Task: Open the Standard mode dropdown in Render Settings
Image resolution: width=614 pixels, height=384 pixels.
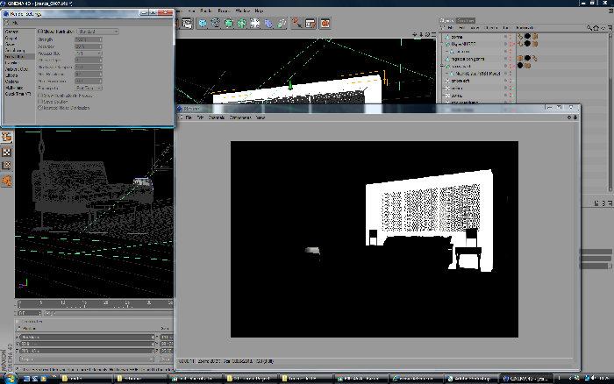Action: (x=98, y=32)
